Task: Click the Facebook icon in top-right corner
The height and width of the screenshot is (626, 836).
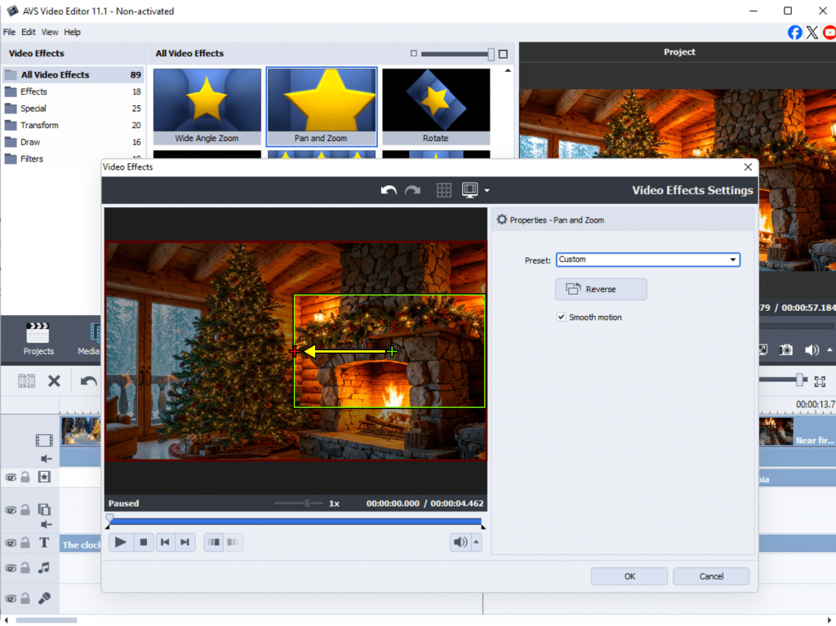Action: tap(794, 32)
